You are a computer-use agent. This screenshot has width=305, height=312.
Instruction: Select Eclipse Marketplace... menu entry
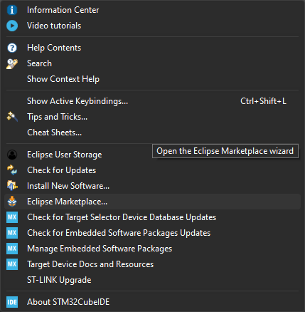click(152, 202)
